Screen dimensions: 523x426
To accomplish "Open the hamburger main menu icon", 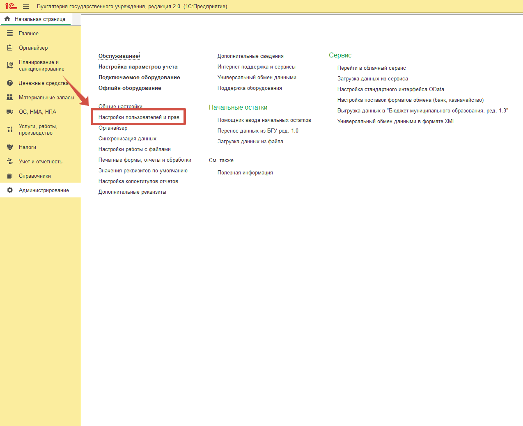I will click(26, 6).
